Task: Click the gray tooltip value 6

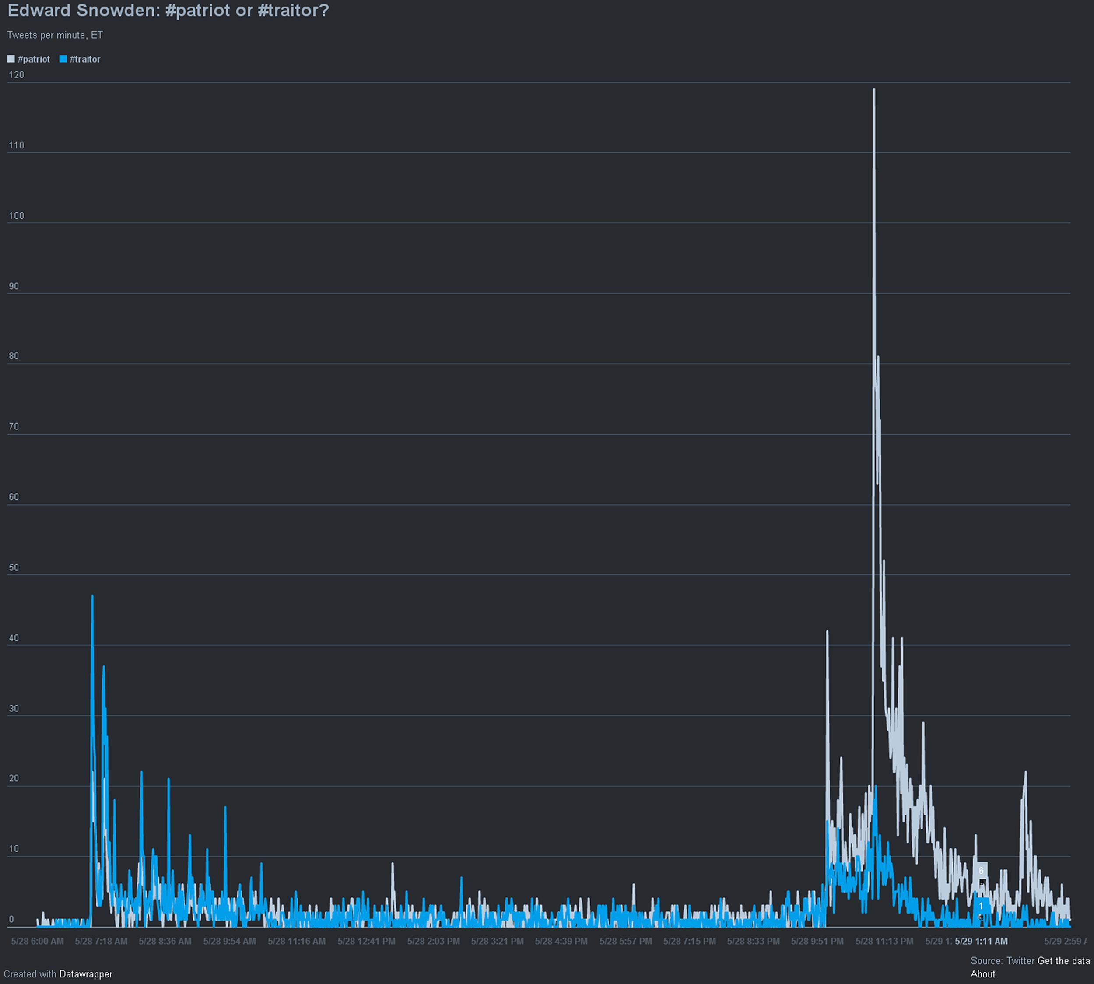Action: (x=981, y=871)
